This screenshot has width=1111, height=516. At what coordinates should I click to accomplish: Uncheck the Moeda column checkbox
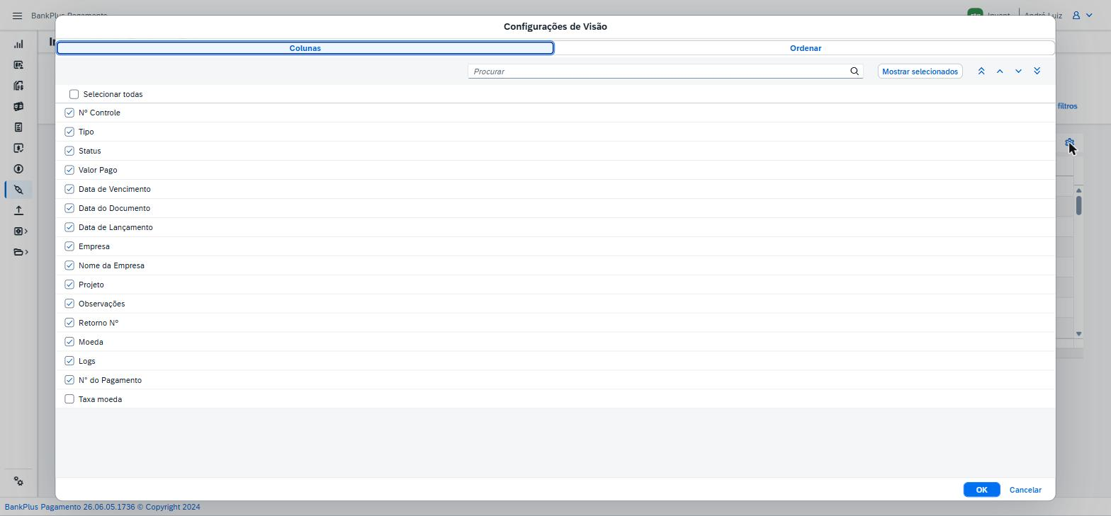pos(69,342)
